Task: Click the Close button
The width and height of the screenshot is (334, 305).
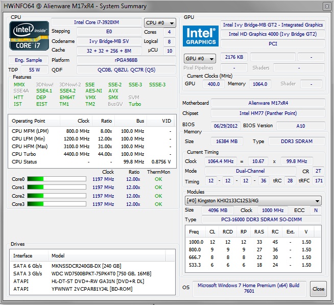Action: [318, 289]
